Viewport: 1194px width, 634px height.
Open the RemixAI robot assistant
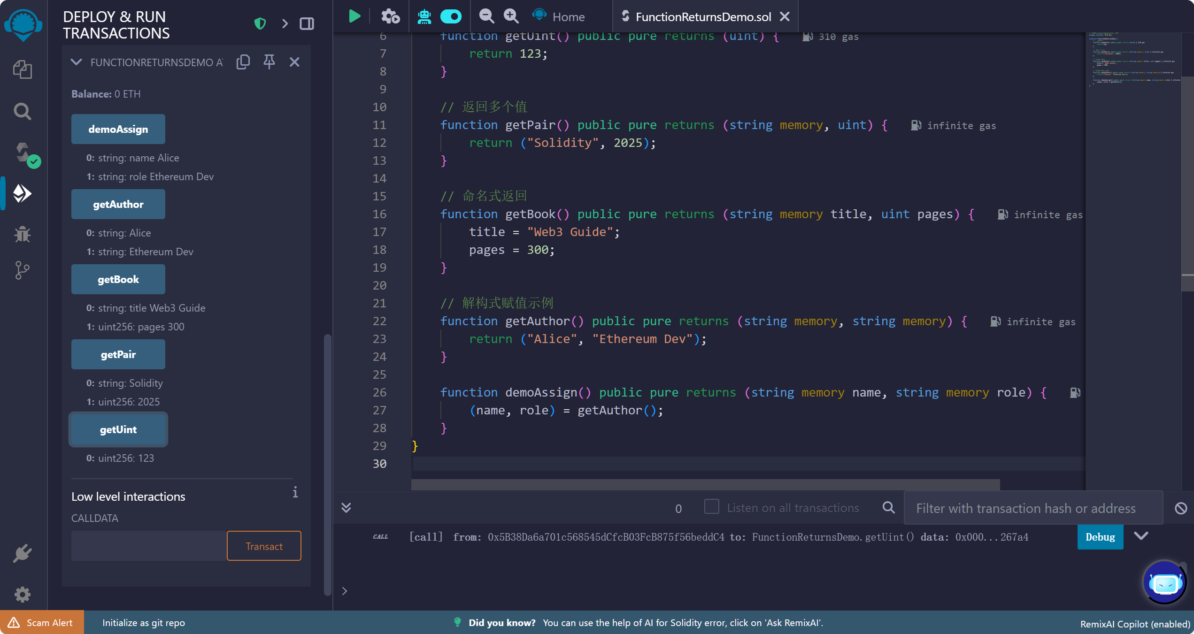pos(424,15)
